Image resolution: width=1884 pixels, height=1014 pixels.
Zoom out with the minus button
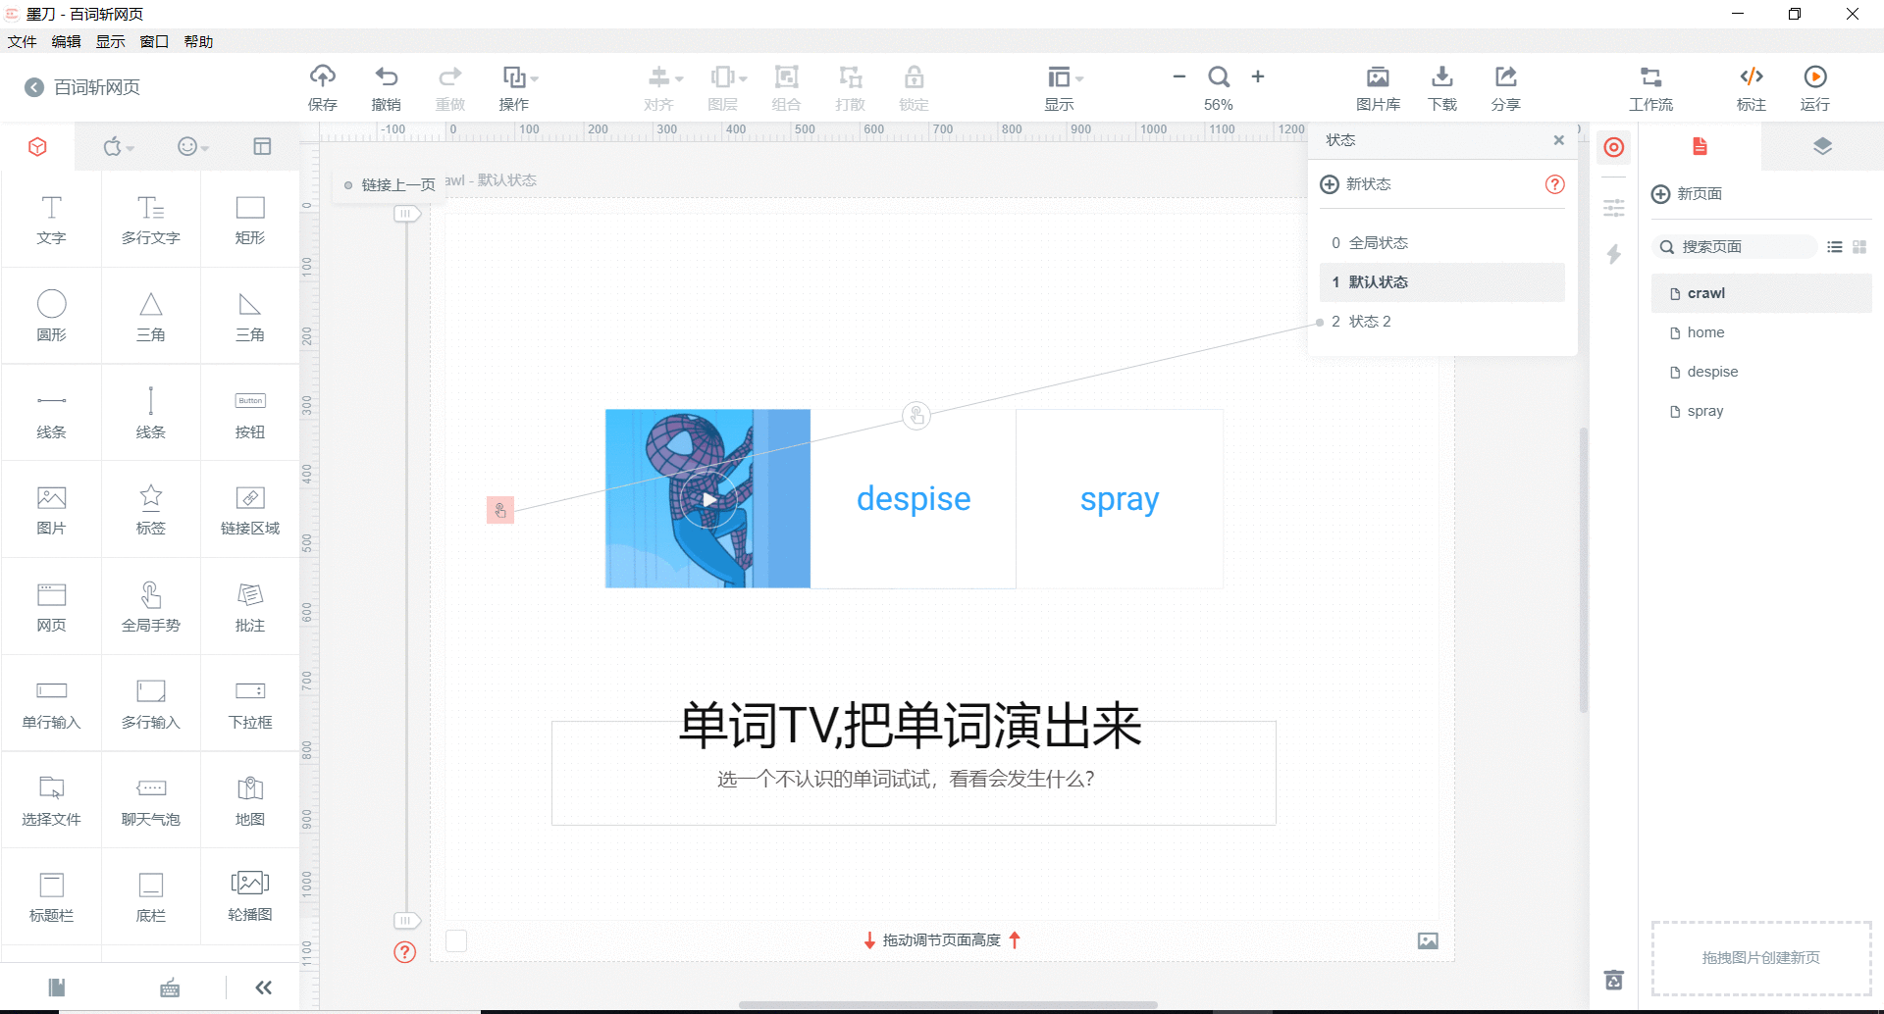click(x=1179, y=76)
